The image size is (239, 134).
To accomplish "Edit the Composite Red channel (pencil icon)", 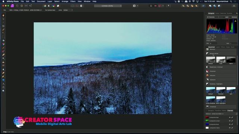I will (232, 118).
